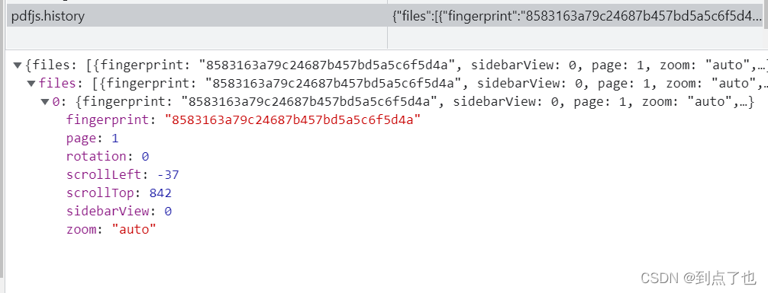Collapse the index 0 entry triangle
This screenshot has width=768, height=293.
tap(45, 102)
